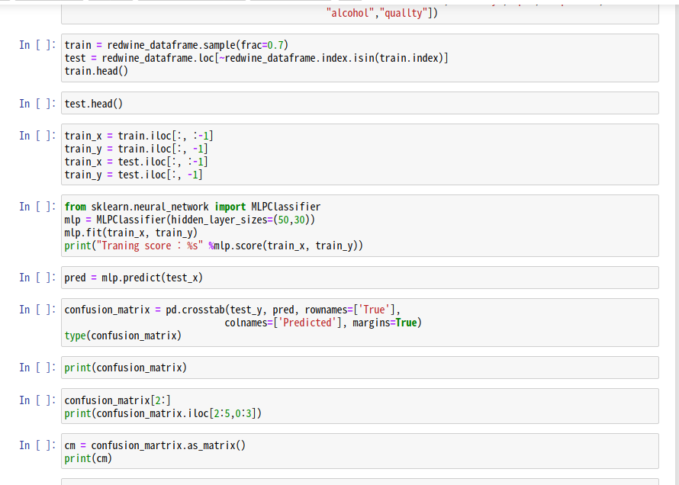Click the In [ ] prompt beside train_x iloc cell

pos(37,136)
